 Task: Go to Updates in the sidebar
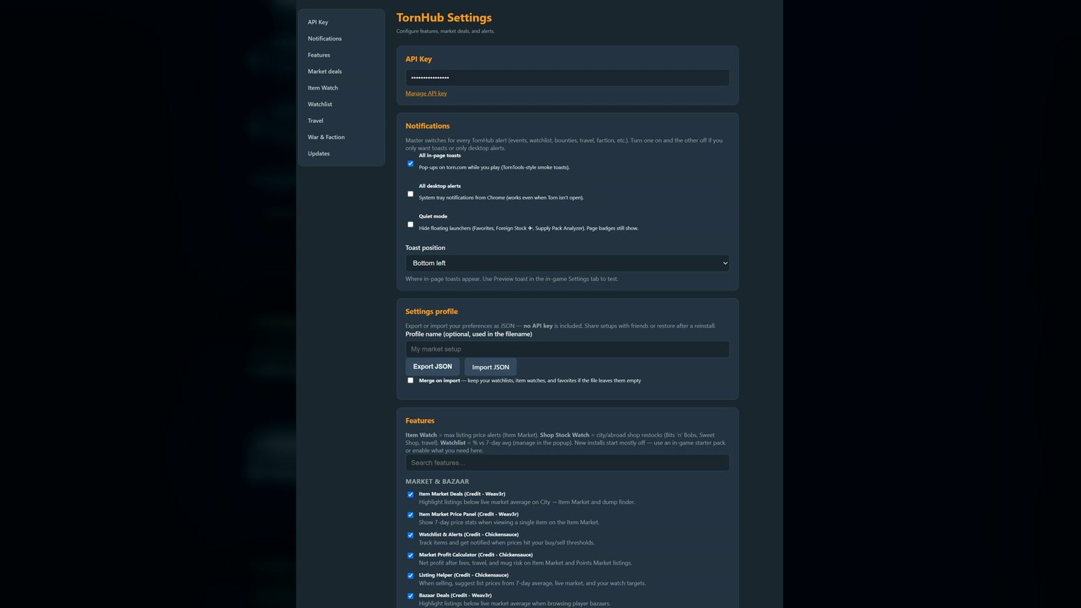(319, 153)
